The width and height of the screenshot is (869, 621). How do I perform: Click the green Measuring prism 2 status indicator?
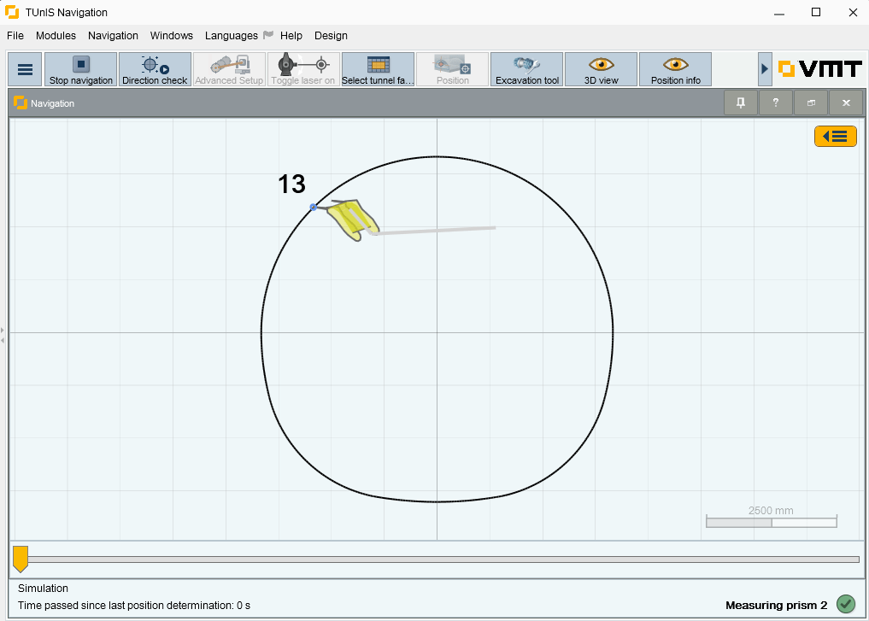coord(845,604)
